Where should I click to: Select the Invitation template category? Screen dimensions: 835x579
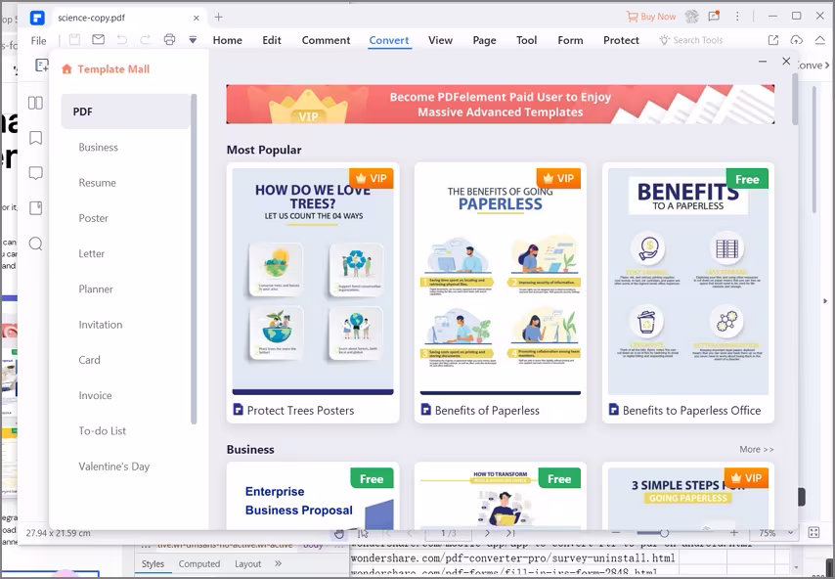click(101, 325)
